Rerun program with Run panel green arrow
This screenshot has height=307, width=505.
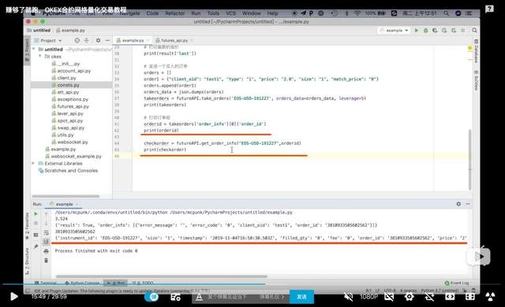[x=36, y=214]
